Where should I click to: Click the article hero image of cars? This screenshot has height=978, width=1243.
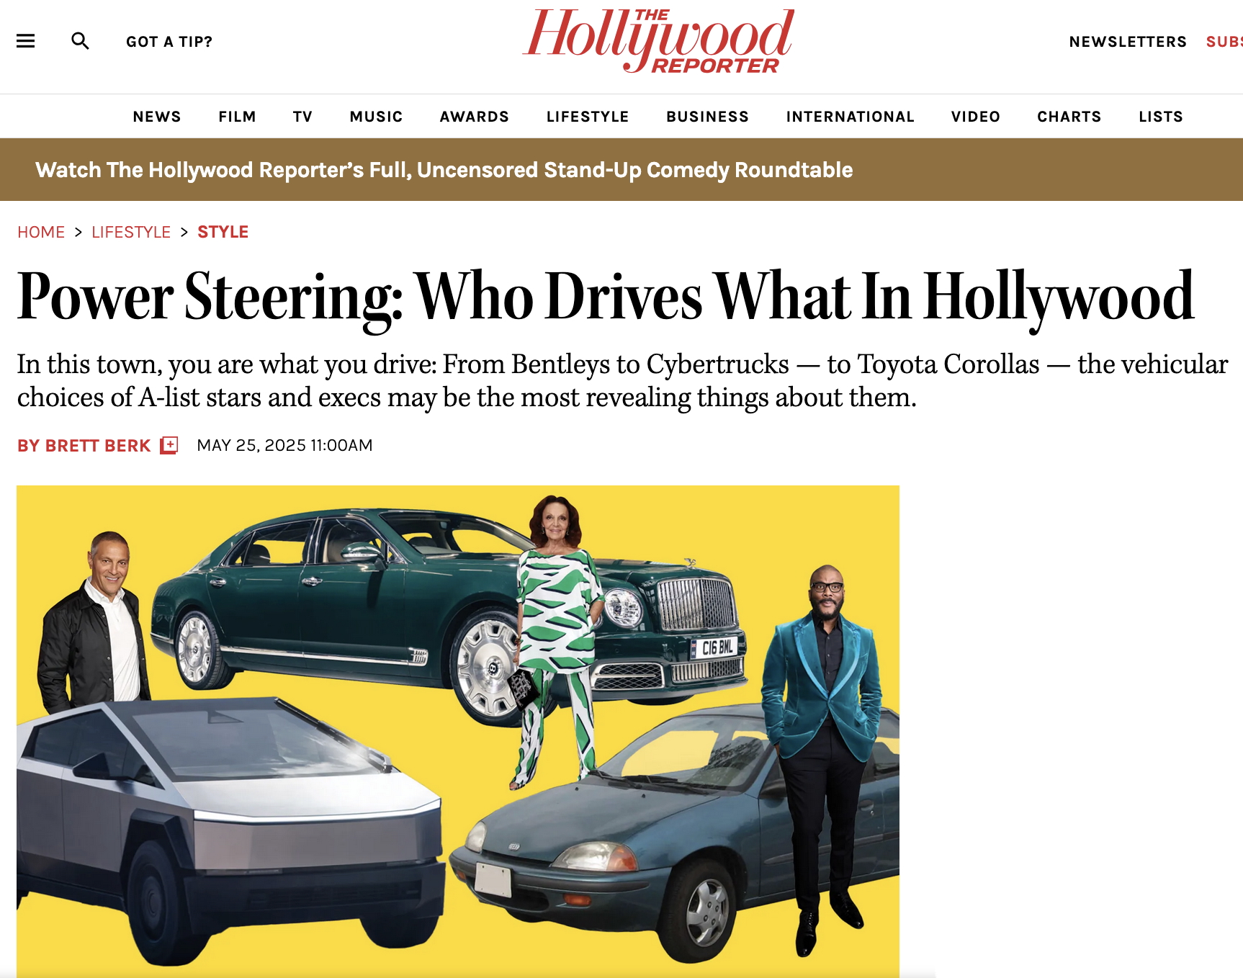pos(458,731)
